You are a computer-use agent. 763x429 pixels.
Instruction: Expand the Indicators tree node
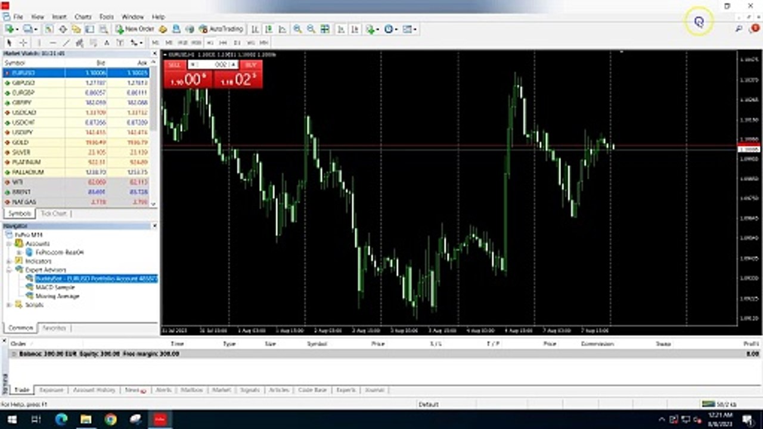[x=9, y=261]
